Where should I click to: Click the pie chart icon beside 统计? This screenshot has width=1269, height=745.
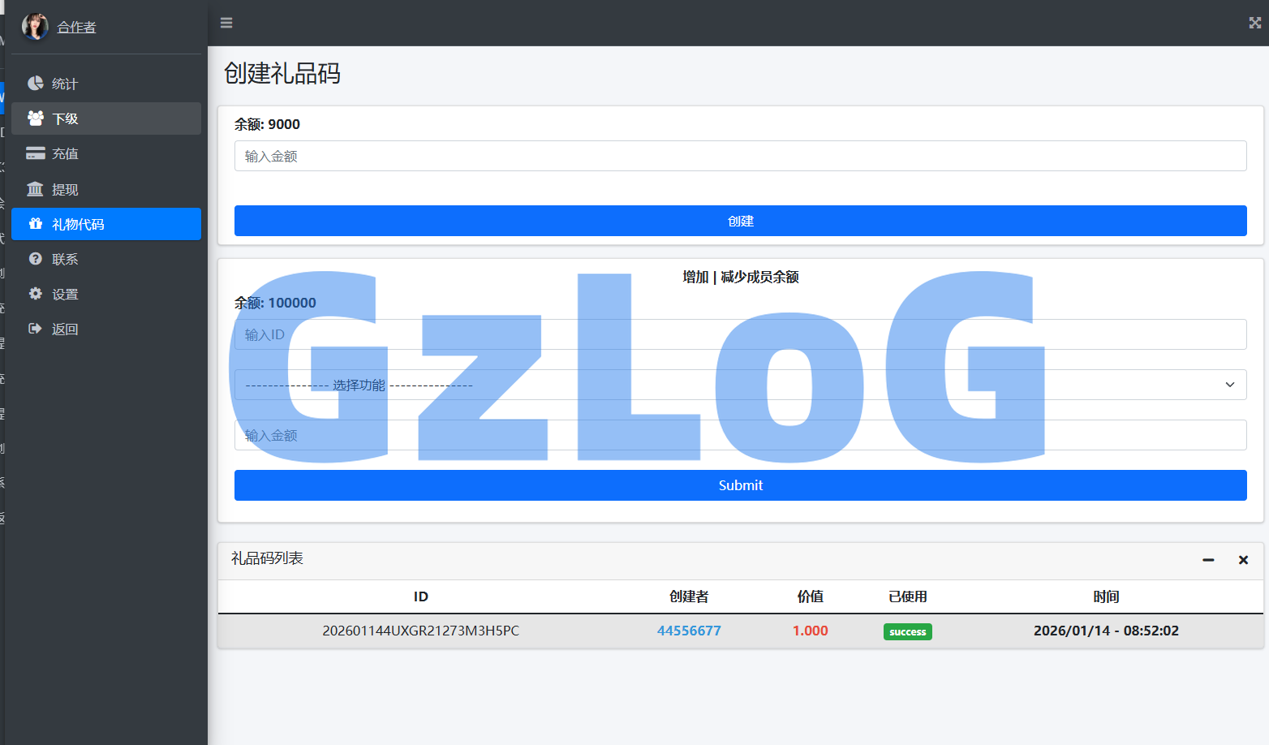36,84
